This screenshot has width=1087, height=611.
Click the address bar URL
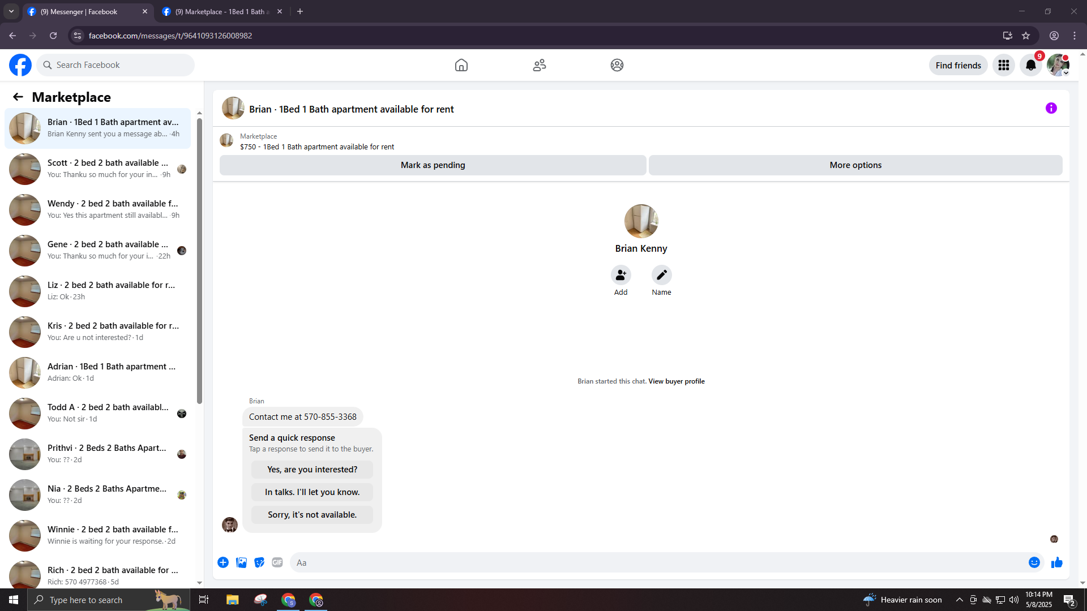pos(170,36)
